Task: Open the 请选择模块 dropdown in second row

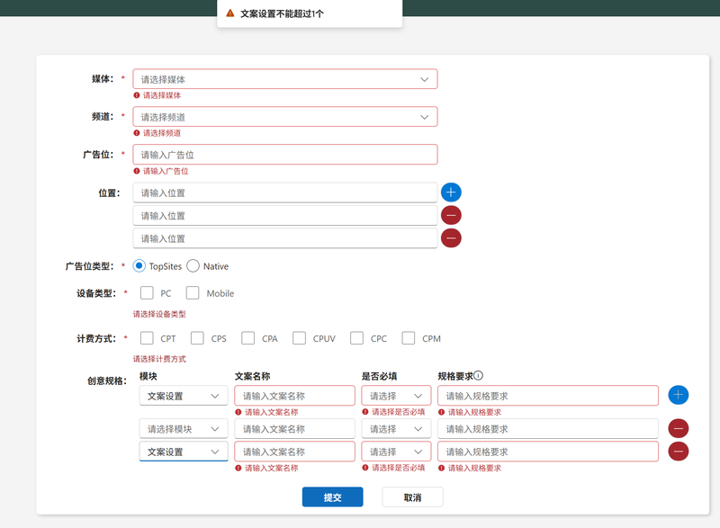Action: pyautogui.click(x=184, y=429)
